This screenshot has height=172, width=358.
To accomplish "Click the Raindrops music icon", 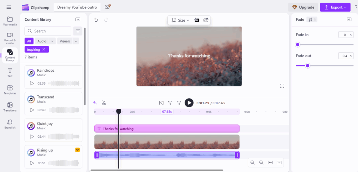I will click(x=31, y=73).
